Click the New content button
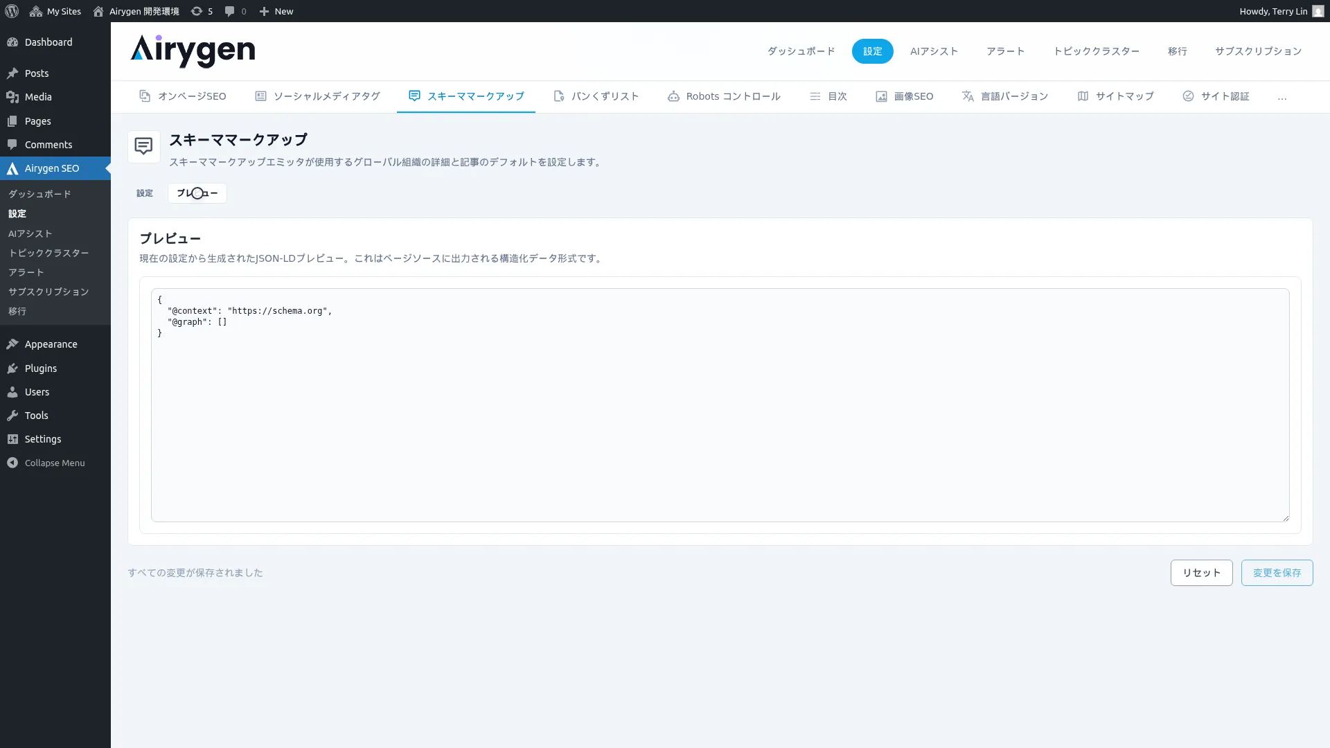 pyautogui.click(x=276, y=11)
